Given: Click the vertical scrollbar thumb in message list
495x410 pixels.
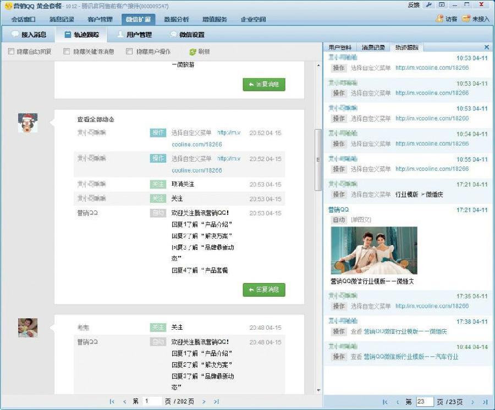Looking at the screenshot, I should click(x=318, y=159).
